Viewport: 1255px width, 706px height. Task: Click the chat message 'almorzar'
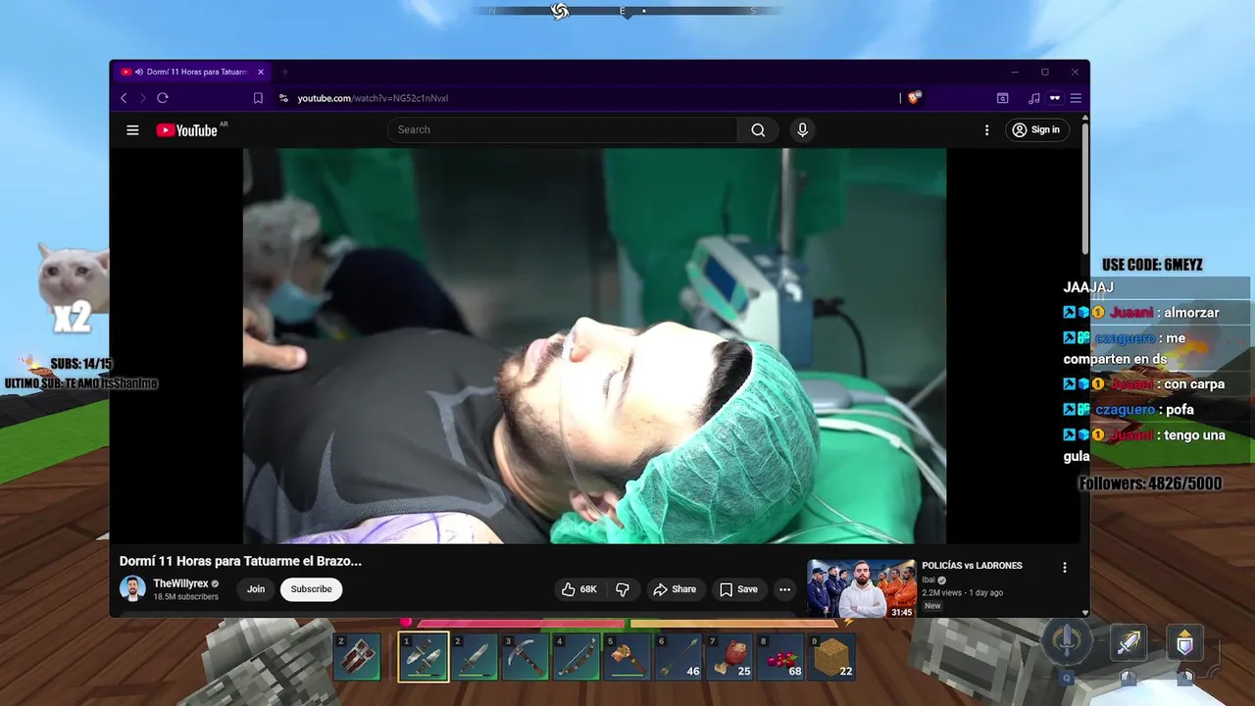pos(1190,313)
